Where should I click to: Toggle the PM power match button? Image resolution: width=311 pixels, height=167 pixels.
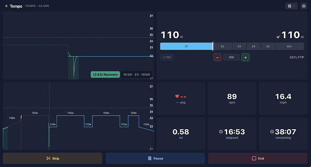(x=167, y=57)
